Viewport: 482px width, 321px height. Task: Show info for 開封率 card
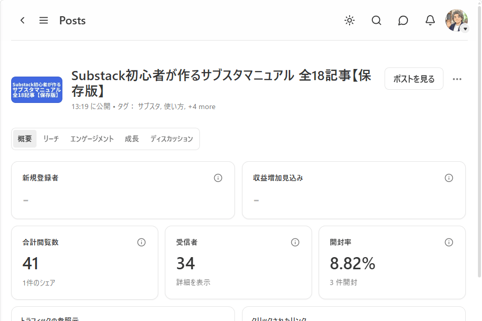pos(449,242)
